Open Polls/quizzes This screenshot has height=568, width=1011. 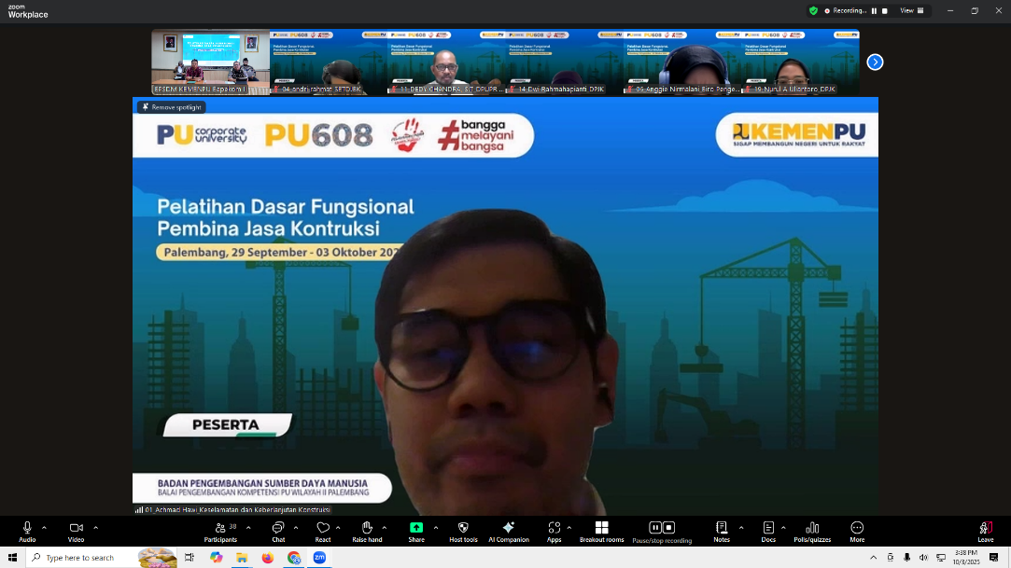tap(811, 529)
